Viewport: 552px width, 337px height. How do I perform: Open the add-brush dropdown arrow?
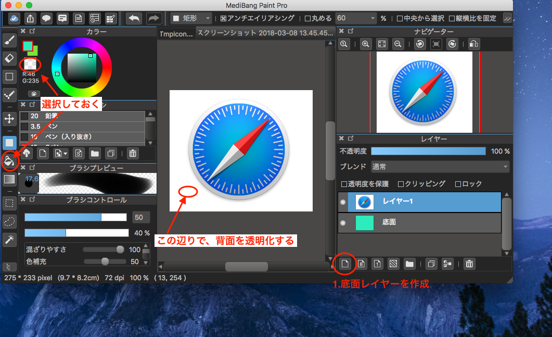tap(66, 154)
